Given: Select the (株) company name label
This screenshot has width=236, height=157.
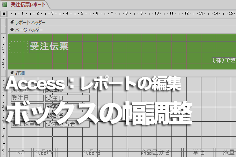Looking at the screenshot, I should 224,60.
